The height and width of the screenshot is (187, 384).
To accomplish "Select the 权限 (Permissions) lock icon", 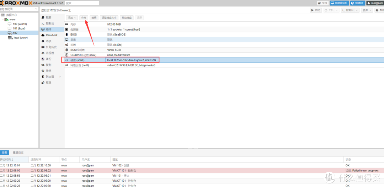I will [x=43, y=83].
